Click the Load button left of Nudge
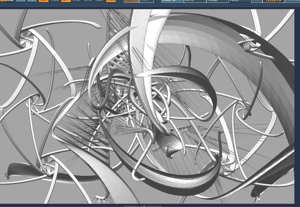This screenshot has width=300, height=207. [x=172, y=1]
